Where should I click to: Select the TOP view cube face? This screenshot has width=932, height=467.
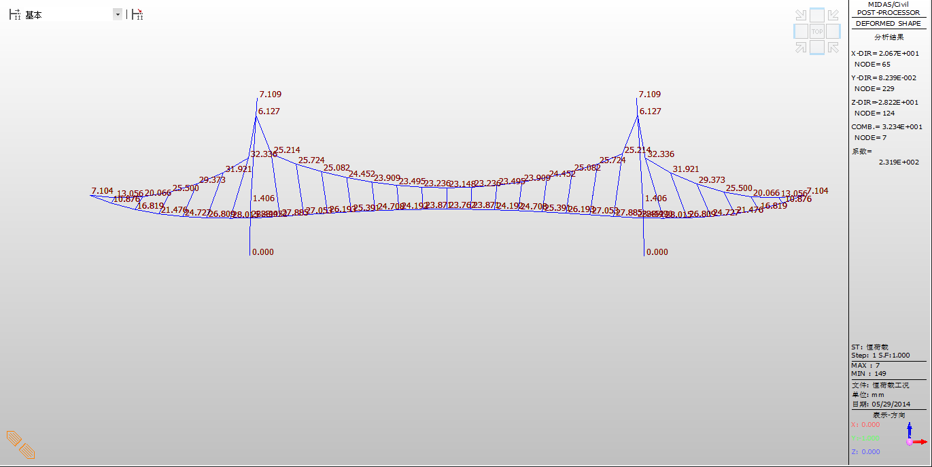pos(817,31)
